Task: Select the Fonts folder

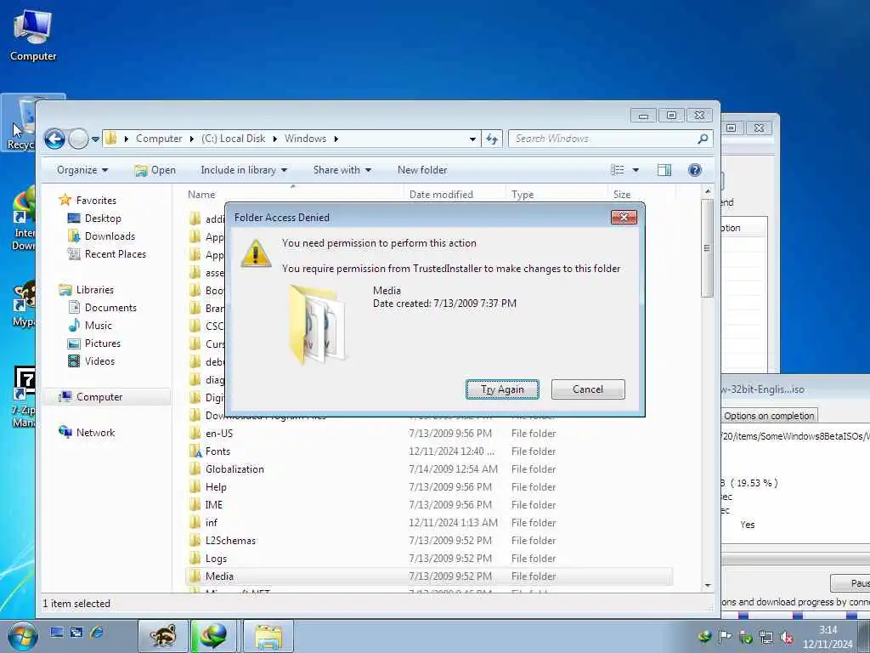Action: point(217,451)
